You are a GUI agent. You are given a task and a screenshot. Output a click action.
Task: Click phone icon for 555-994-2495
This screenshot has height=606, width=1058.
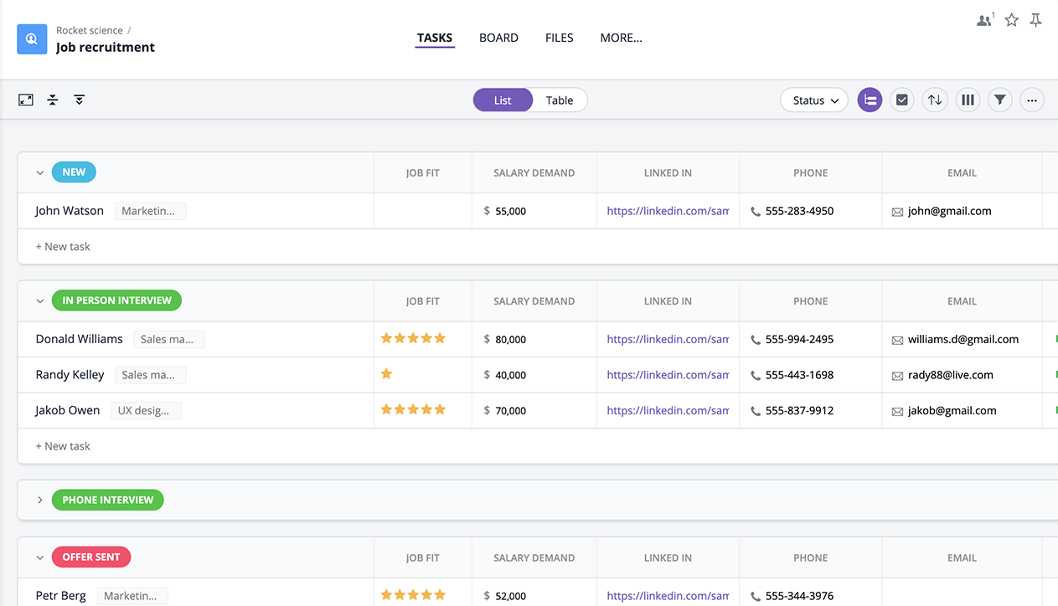(x=756, y=340)
